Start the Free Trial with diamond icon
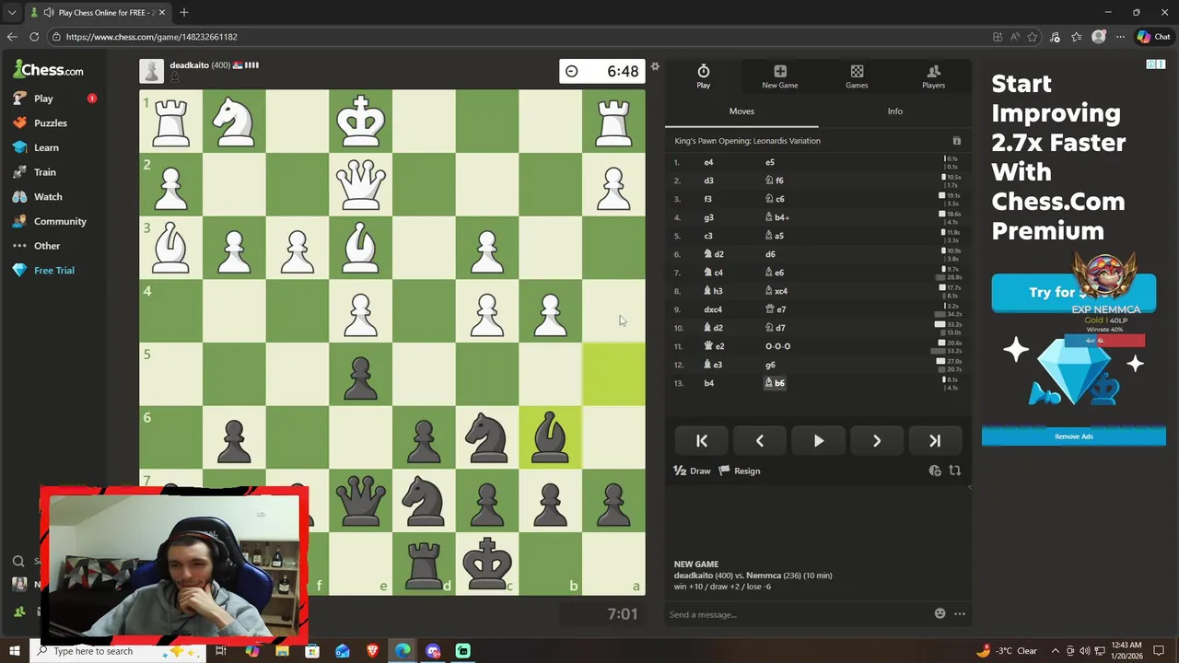1179x663 pixels. pos(44,270)
